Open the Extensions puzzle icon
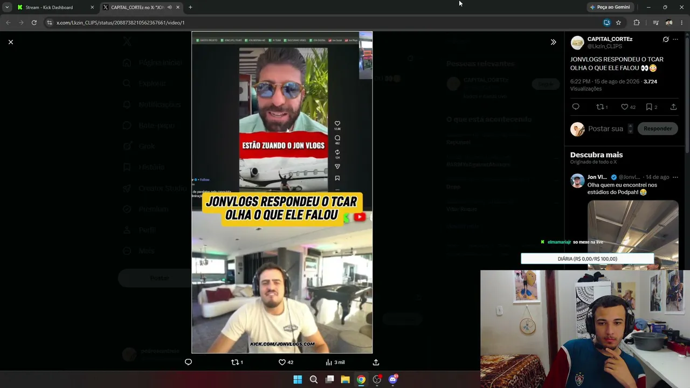 [x=637, y=23]
